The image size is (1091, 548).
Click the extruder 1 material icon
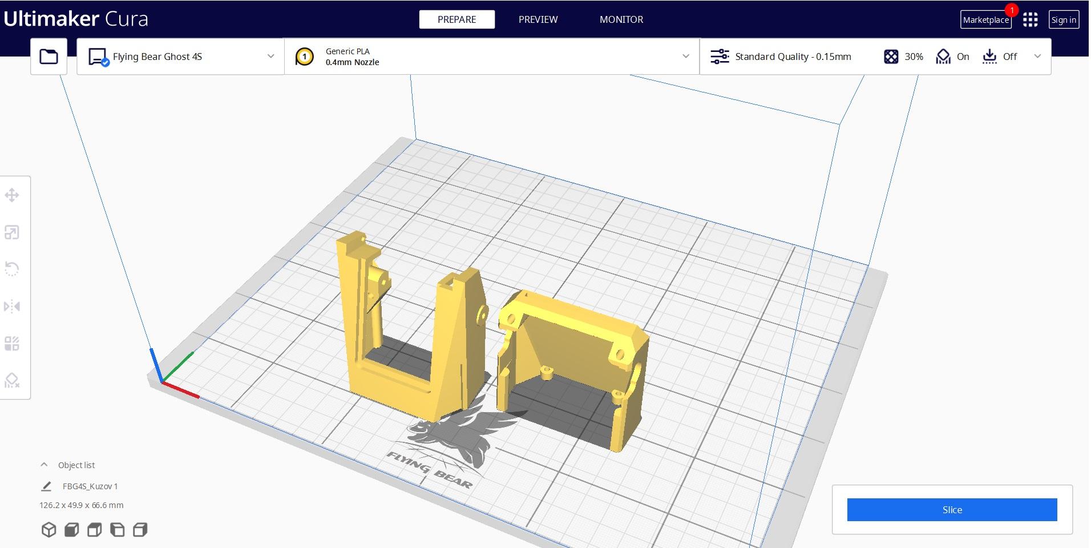305,57
